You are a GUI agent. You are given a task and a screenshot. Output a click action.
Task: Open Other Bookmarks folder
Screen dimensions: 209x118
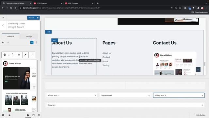point(200,12)
